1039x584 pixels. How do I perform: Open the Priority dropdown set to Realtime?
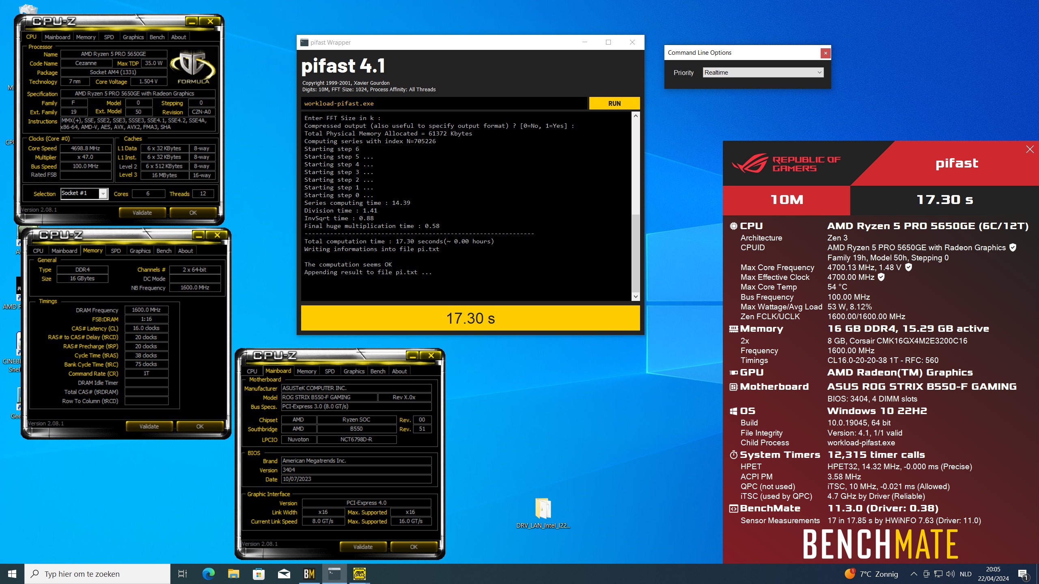coord(763,73)
